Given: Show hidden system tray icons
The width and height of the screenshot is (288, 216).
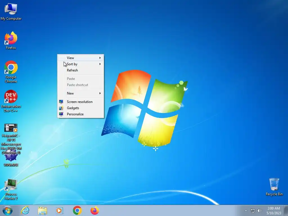Looking at the screenshot, I should click(246, 211).
